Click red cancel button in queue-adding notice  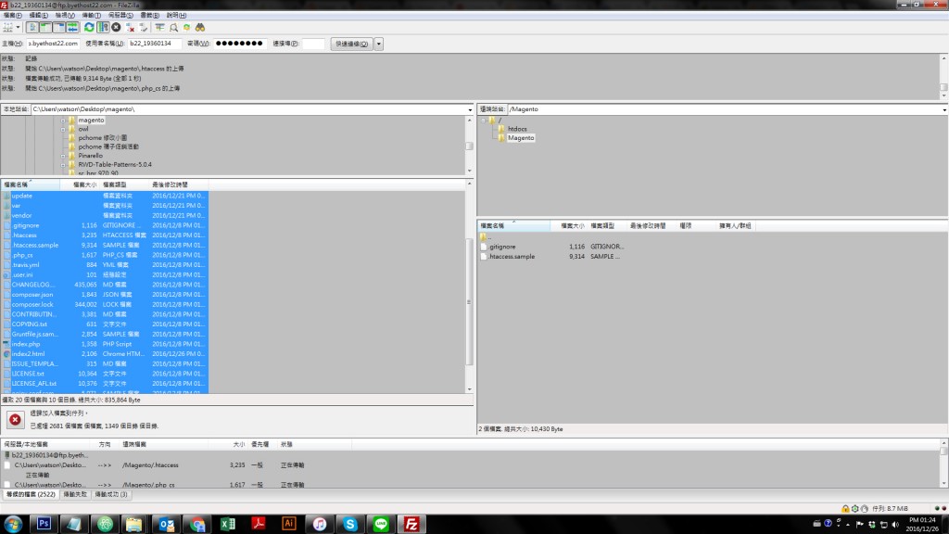click(15, 420)
